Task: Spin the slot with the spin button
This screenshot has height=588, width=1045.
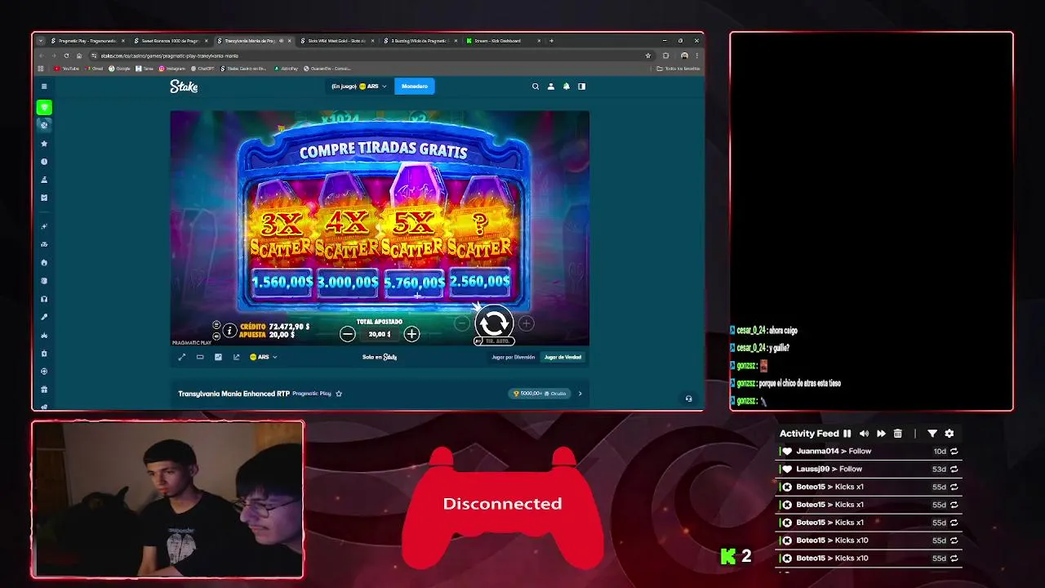Action: (x=494, y=323)
